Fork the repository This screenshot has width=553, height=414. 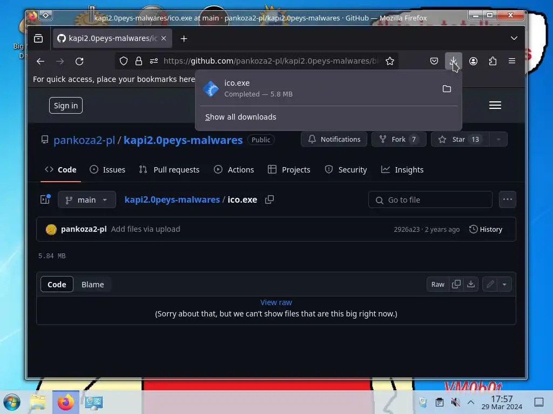399,140
